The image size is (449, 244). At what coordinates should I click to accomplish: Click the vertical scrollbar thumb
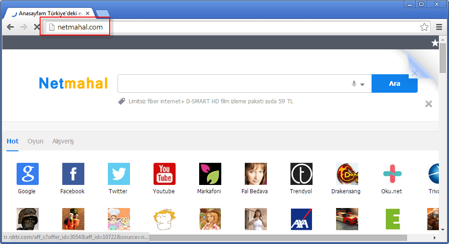point(443,58)
